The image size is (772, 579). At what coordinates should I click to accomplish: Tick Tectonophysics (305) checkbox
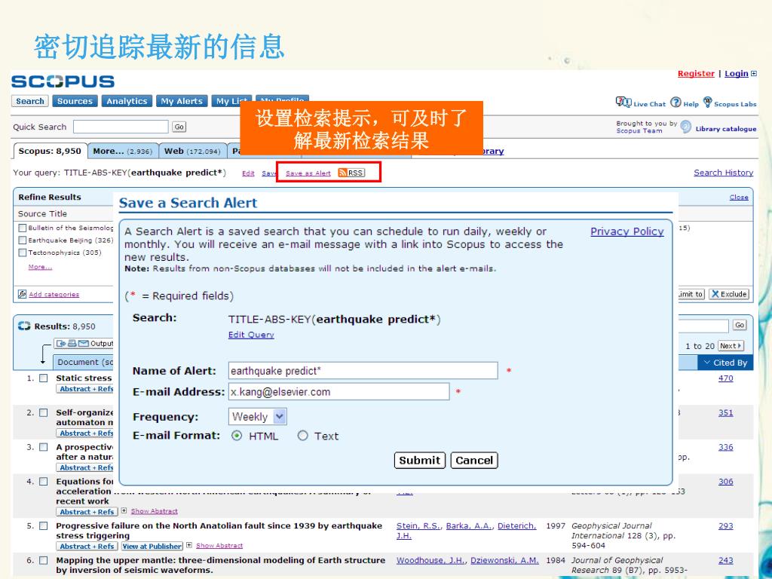click(x=22, y=253)
